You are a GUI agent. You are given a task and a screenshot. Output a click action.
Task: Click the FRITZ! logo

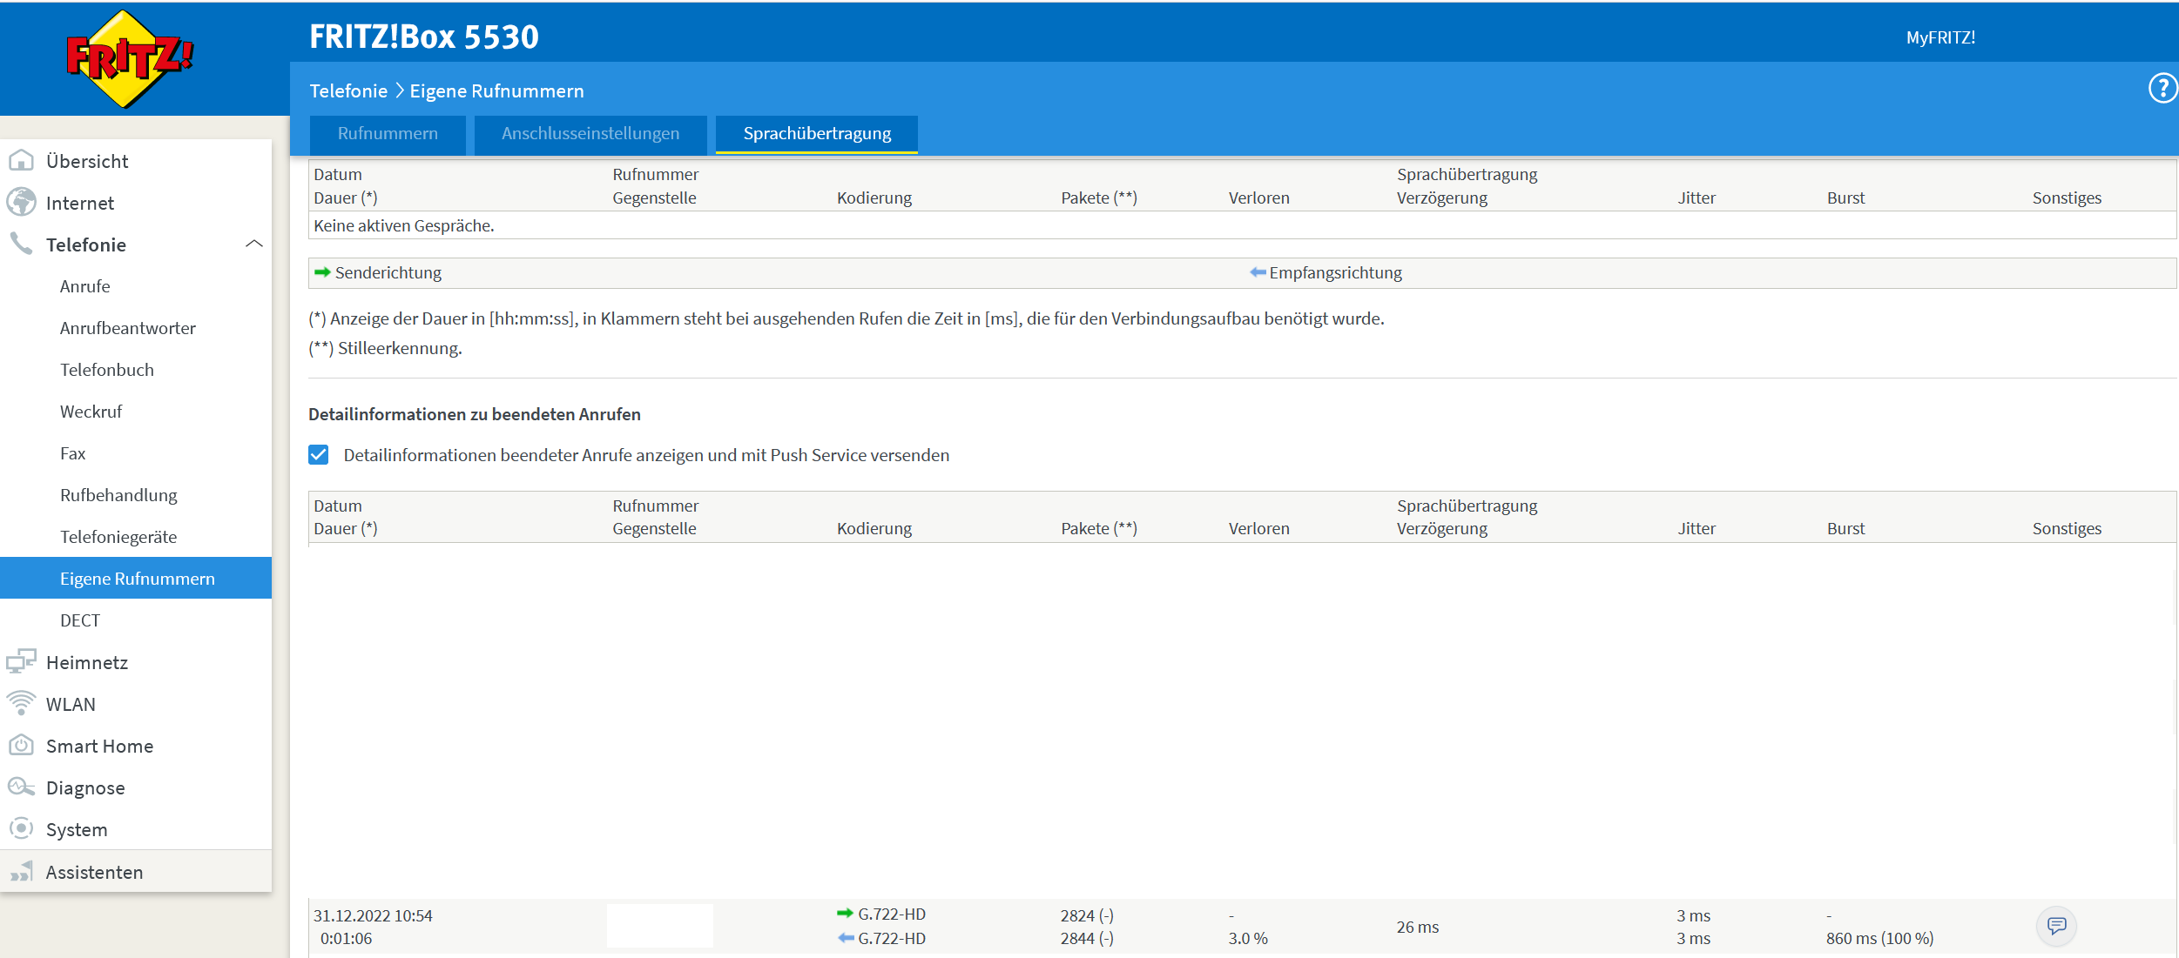pos(130,58)
